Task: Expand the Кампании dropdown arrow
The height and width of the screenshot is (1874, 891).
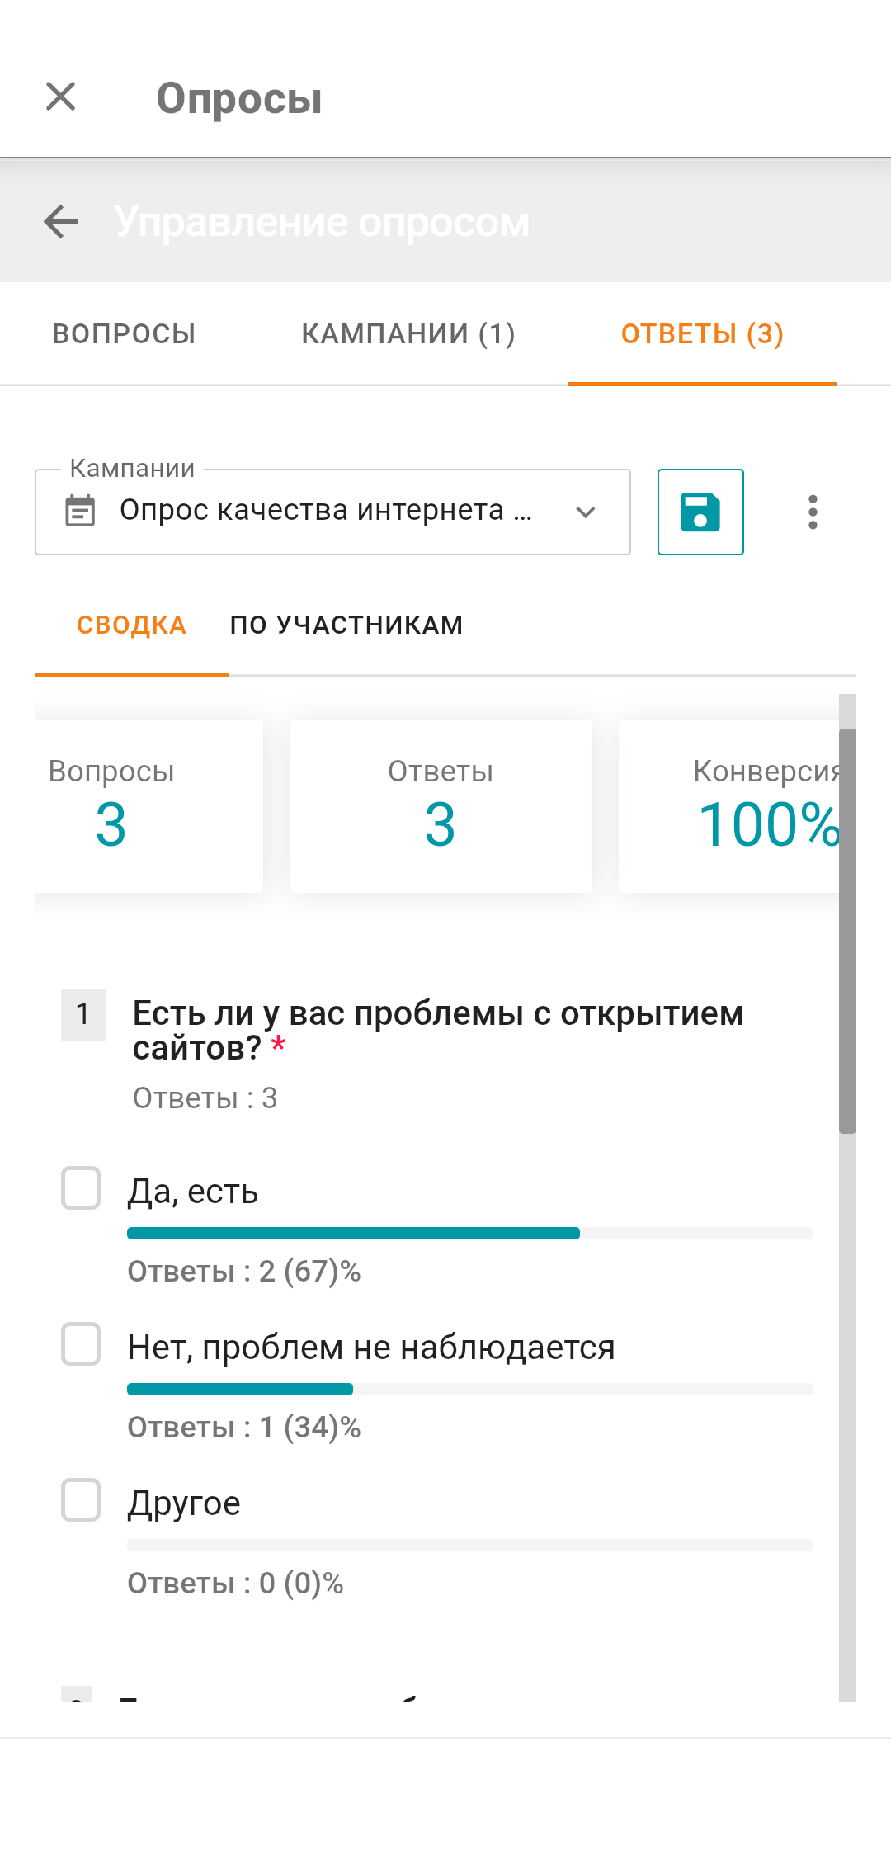Action: [x=586, y=512]
